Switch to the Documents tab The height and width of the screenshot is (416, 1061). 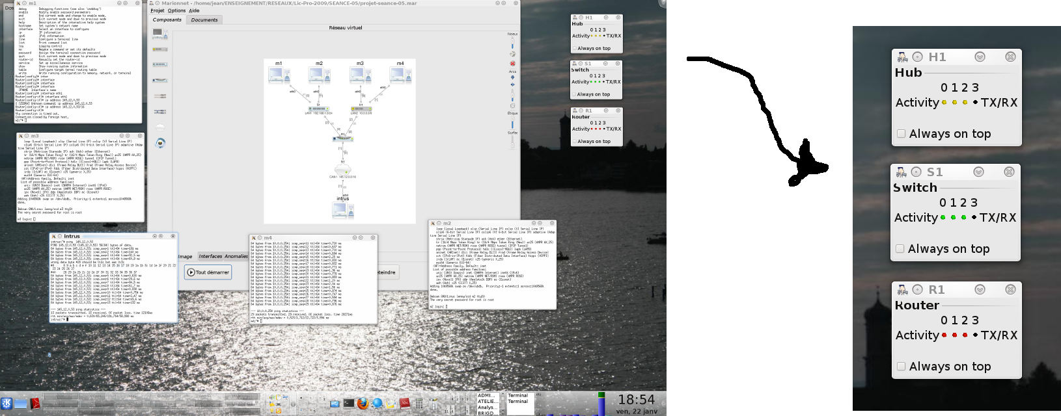click(x=204, y=19)
